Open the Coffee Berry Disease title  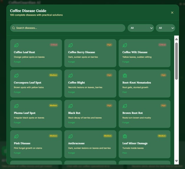(x=81, y=52)
